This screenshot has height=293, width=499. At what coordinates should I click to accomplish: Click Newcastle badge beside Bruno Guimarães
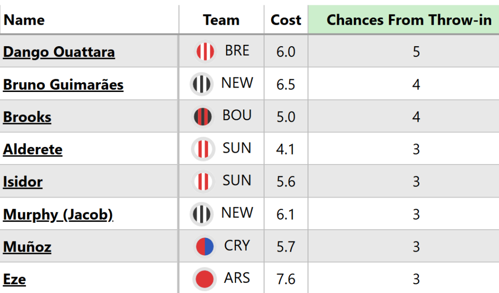tap(201, 84)
